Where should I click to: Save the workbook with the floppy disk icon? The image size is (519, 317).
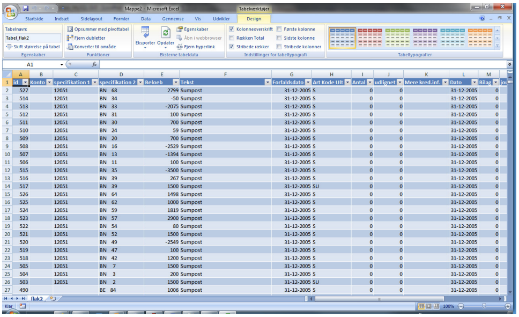[26, 8]
